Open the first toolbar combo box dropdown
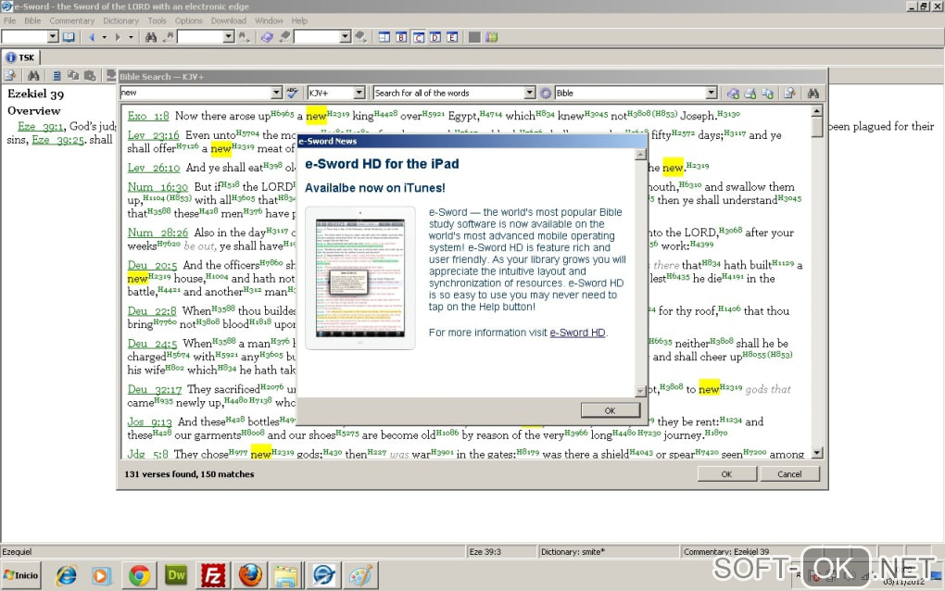Viewport: 945px width, 591px height. point(53,37)
